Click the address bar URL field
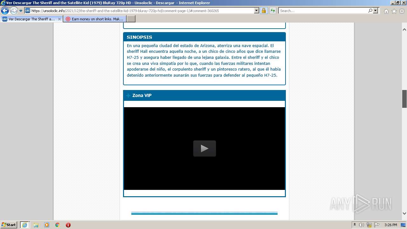 click(x=142, y=11)
